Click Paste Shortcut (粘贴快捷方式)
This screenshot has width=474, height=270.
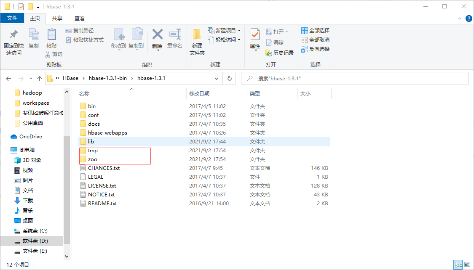coord(85,40)
